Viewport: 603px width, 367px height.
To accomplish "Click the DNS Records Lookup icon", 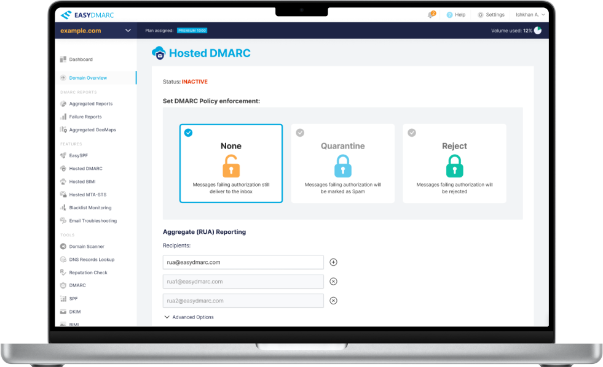I will [x=63, y=260].
